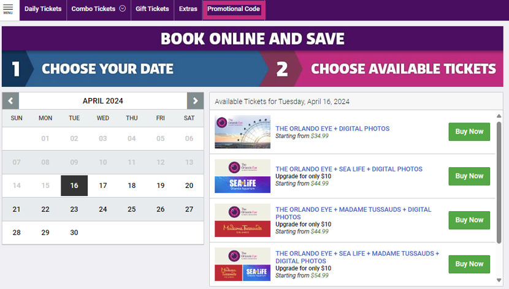Viewport: 509px width, 289px height.
Task: Select April 20 on the calendar
Action: point(189,186)
